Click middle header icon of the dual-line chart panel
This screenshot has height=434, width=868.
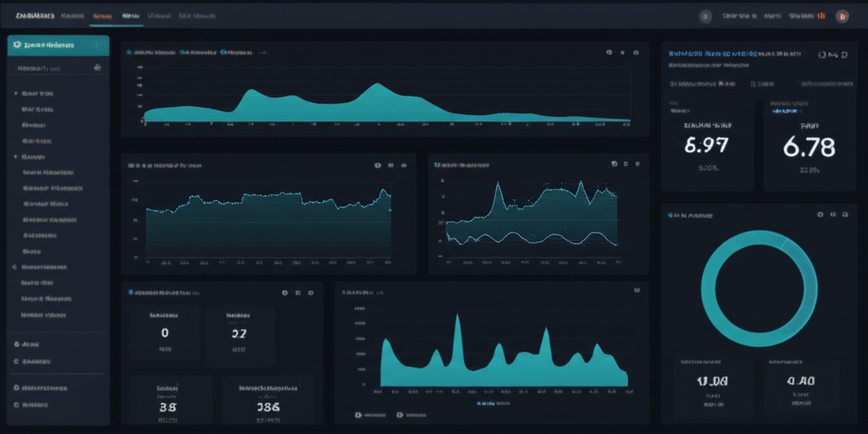click(x=625, y=164)
